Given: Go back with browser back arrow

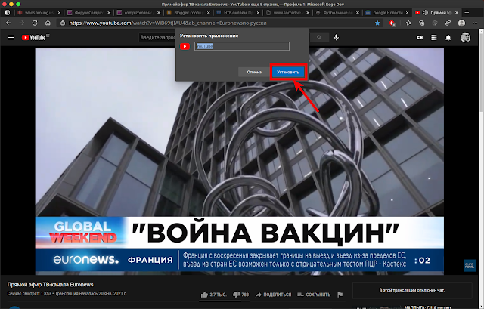Looking at the screenshot, I should coord(8,23).
